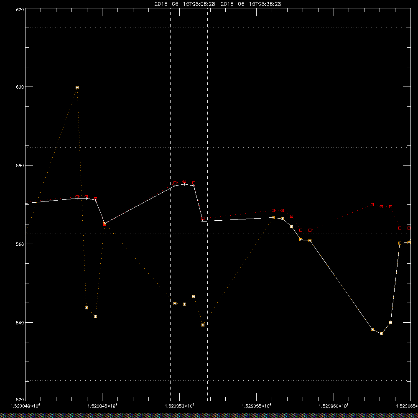Pick the lowest orange data point near 537
Image resolution: width=418 pixels, height=418 pixels.
coord(381,334)
